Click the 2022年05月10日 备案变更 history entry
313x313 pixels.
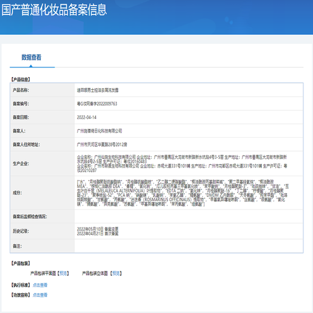pos(98,229)
